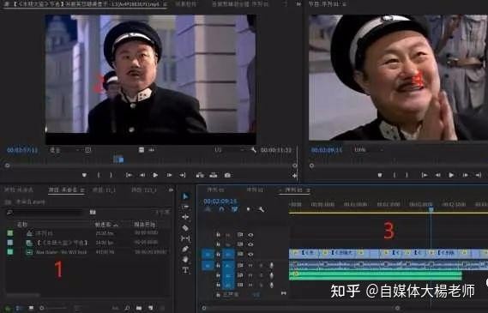This screenshot has width=488, height=313.
Task: Go to Out point in Source monitor
Action: [x=183, y=175]
